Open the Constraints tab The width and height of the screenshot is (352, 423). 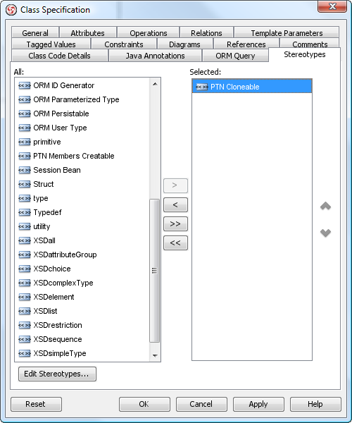click(x=124, y=44)
